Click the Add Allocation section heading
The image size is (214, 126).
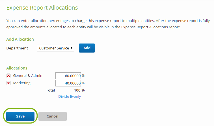point(20,39)
